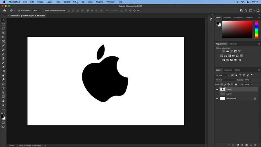Select the Lasso tool

[3, 29]
